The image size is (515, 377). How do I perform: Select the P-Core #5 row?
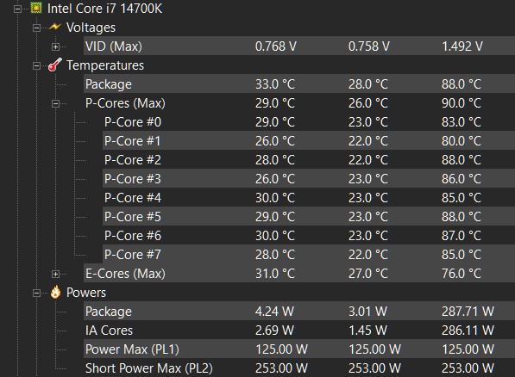309,217
